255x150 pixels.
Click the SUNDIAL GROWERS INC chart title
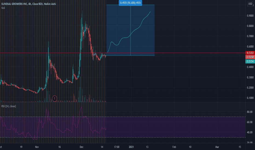click(29, 4)
